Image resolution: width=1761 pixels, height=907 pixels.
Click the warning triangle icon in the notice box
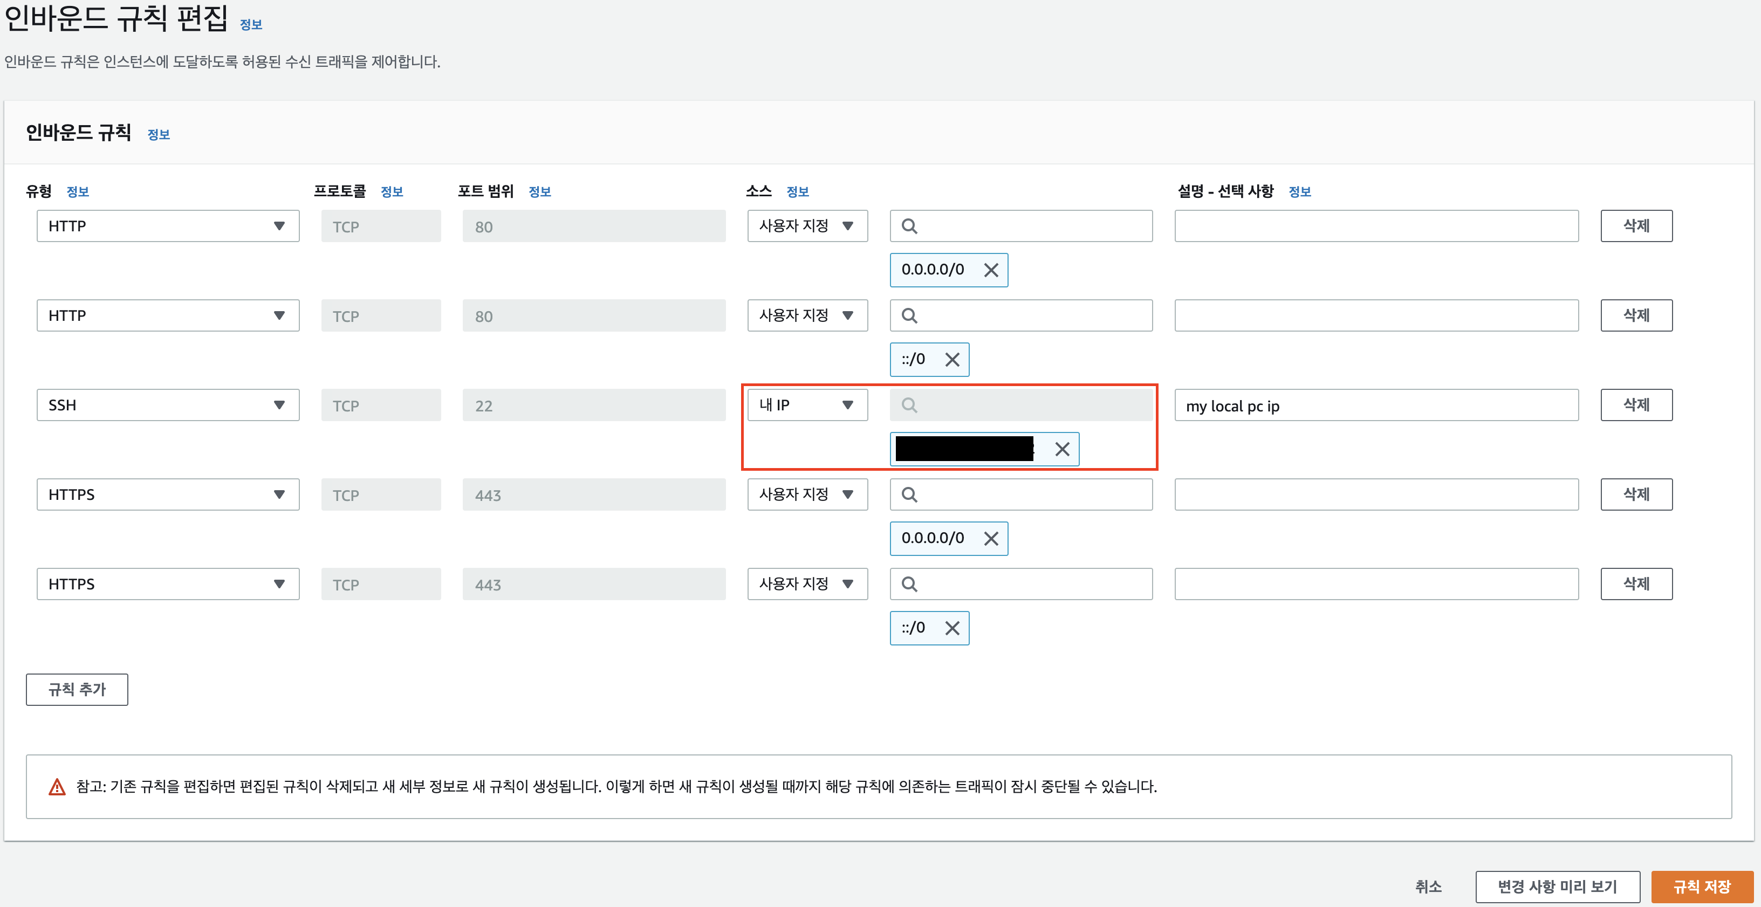click(x=57, y=787)
